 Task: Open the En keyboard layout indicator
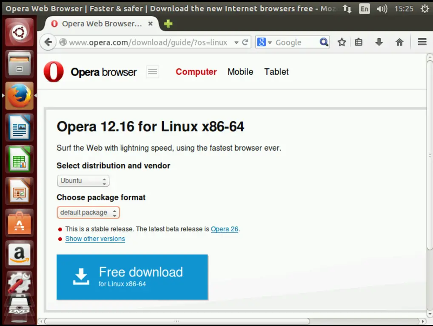(364, 9)
